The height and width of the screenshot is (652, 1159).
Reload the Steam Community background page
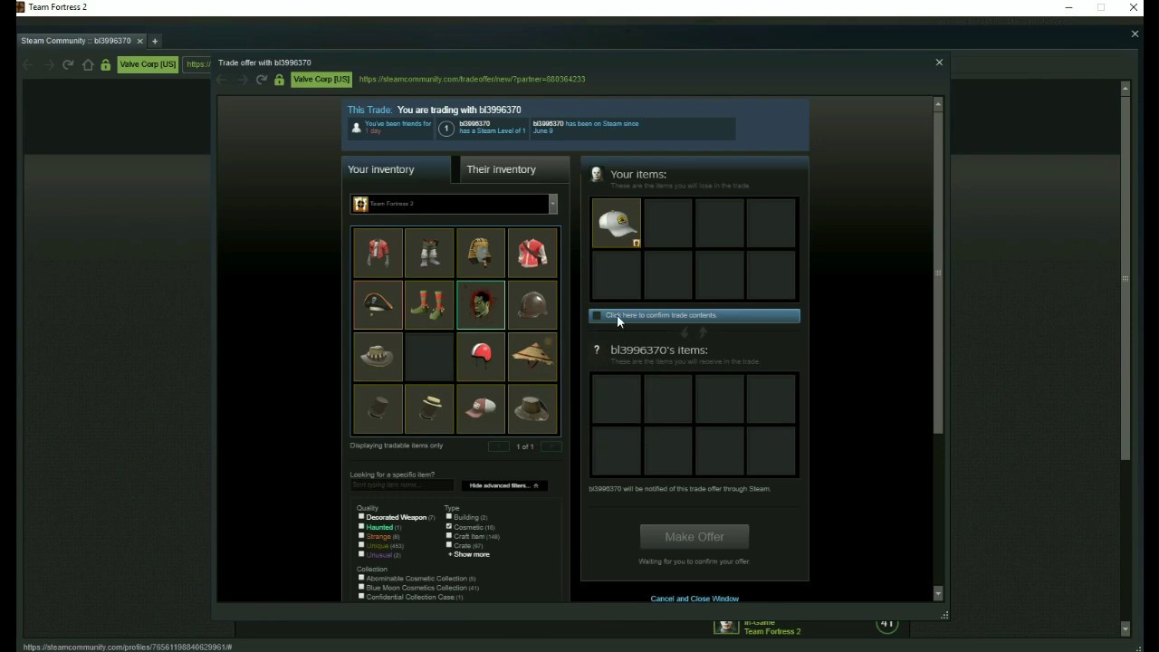pos(68,65)
